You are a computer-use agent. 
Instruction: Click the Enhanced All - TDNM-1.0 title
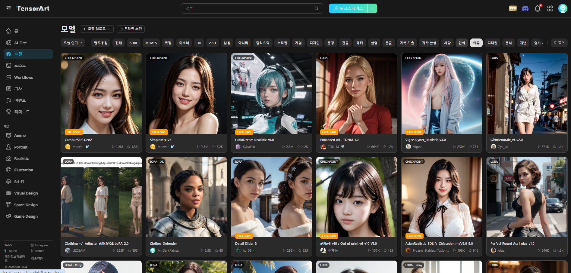(339, 140)
